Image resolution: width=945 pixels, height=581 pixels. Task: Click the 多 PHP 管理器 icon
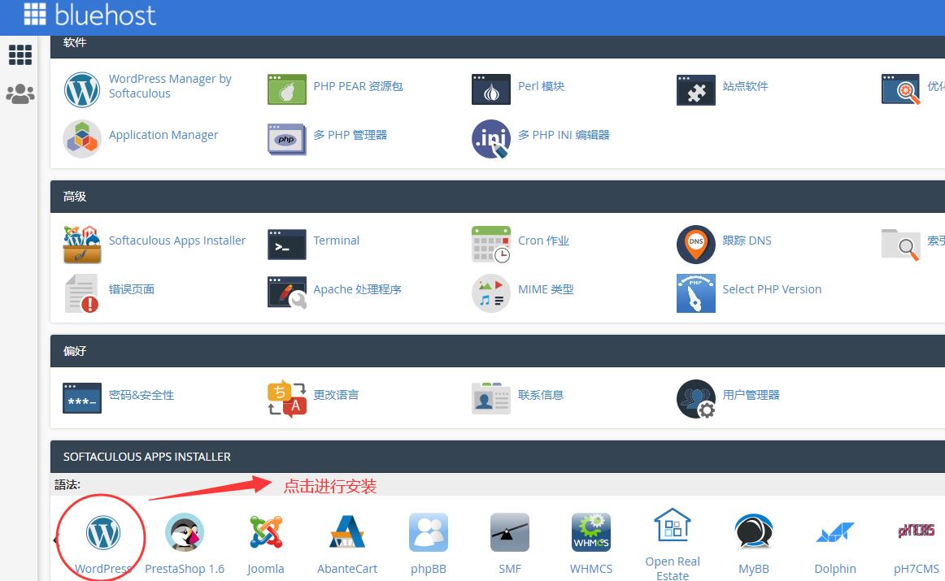tap(287, 139)
